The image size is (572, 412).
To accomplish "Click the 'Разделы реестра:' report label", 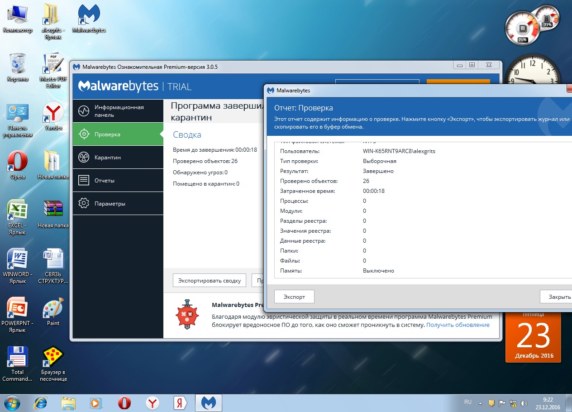I will pos(303,221).
